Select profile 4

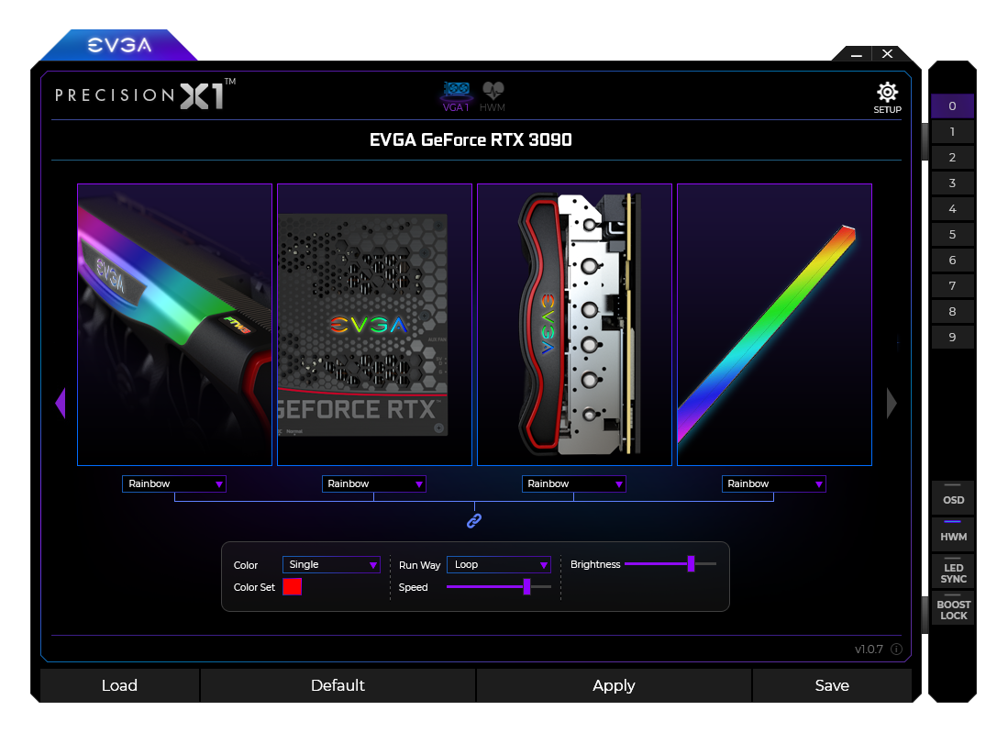click(953, 209)
